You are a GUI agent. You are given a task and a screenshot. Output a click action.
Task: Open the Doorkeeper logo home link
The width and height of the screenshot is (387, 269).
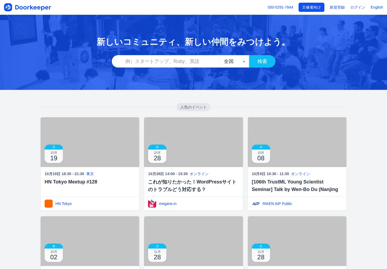(x=27, y=7)
